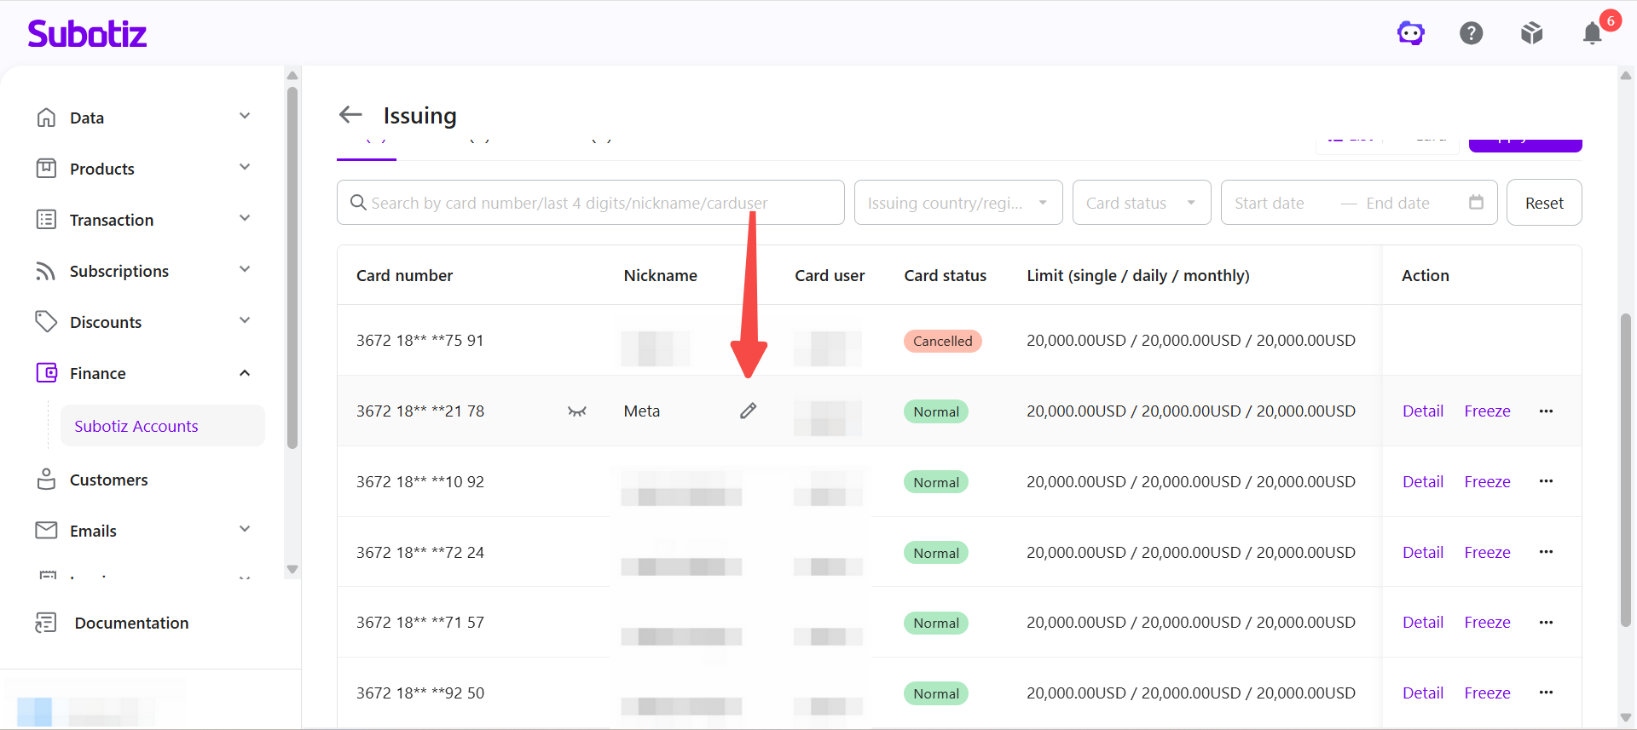Viewport: 1637px width, 730px height.
Task: Open the help question mark icon
Action: pos(1472,33)
